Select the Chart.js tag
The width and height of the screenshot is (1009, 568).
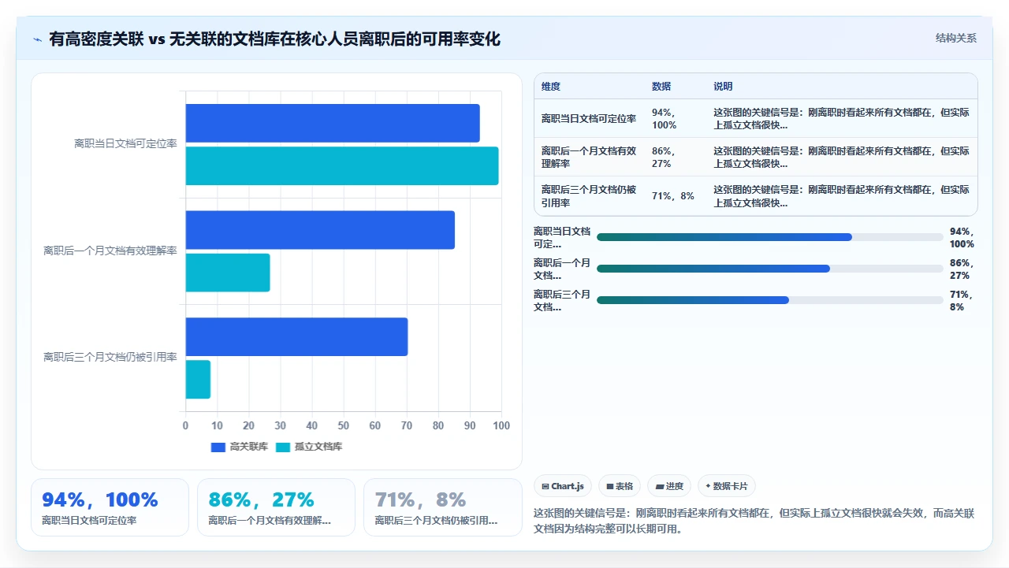pyautogui.click(x=563, y=487)
